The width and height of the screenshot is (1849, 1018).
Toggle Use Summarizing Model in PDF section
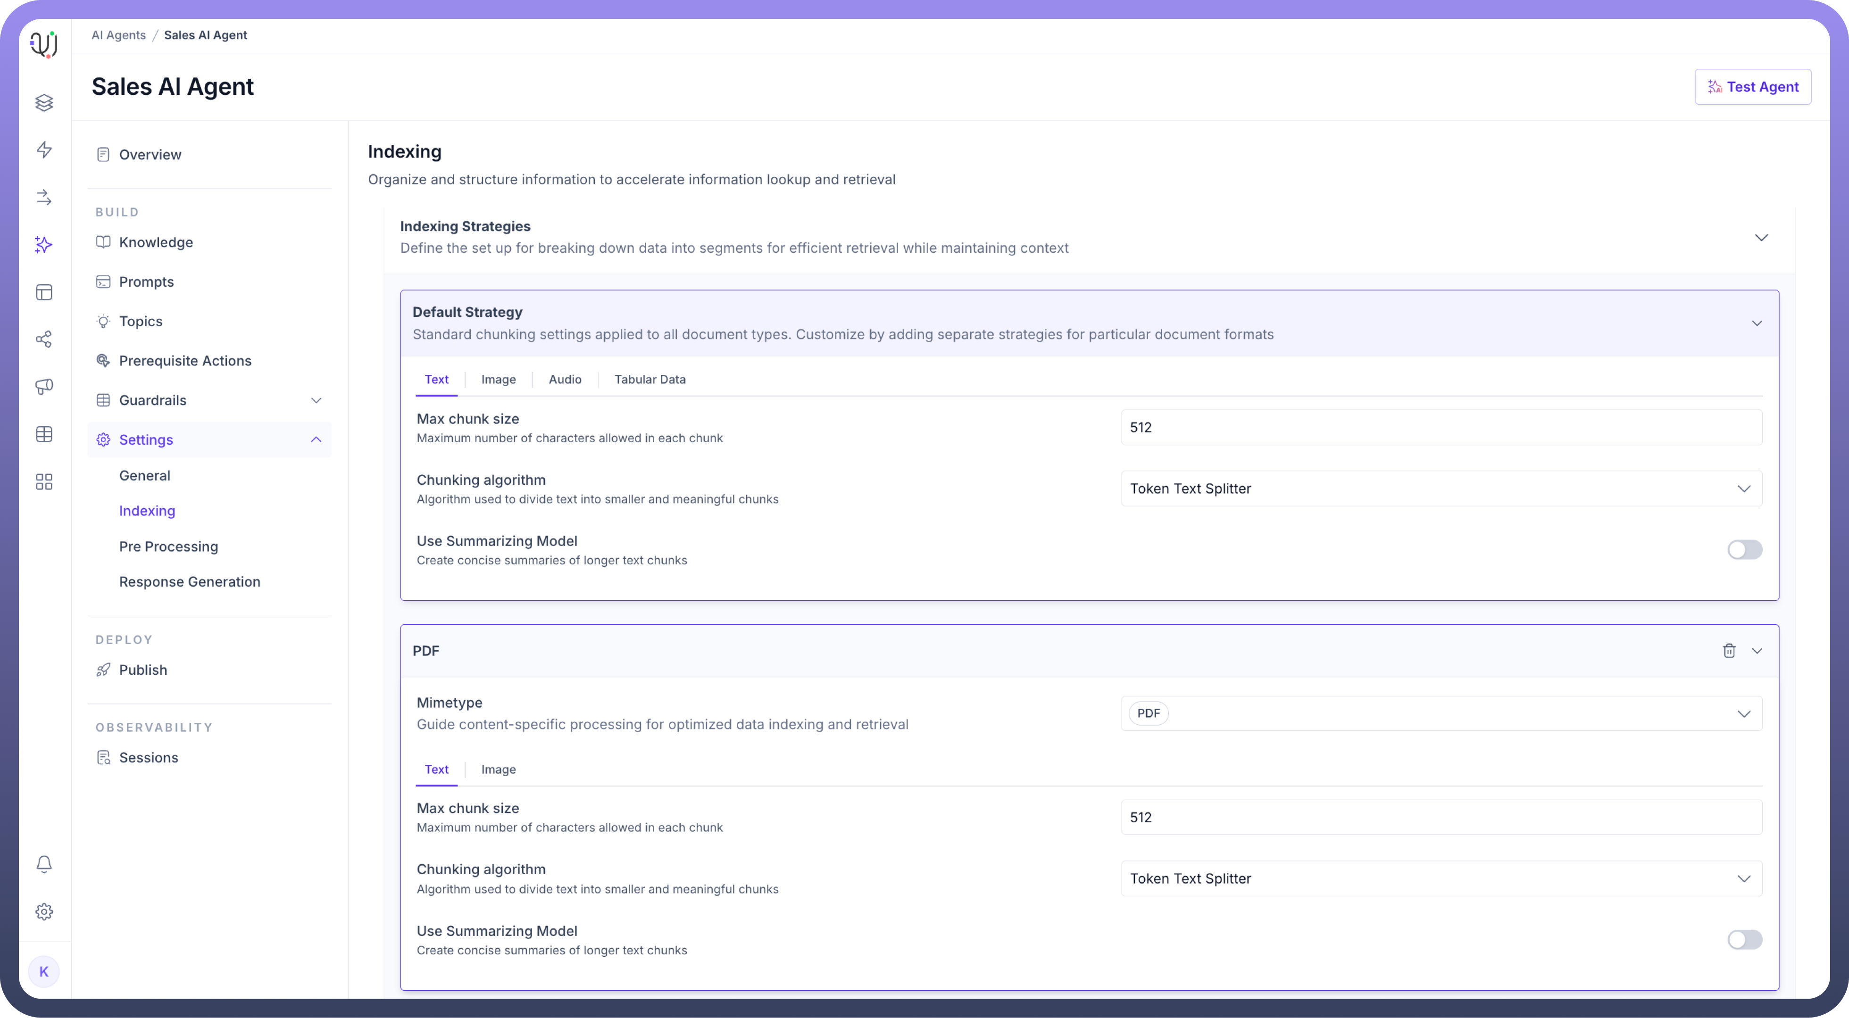tap(1744, 940)
